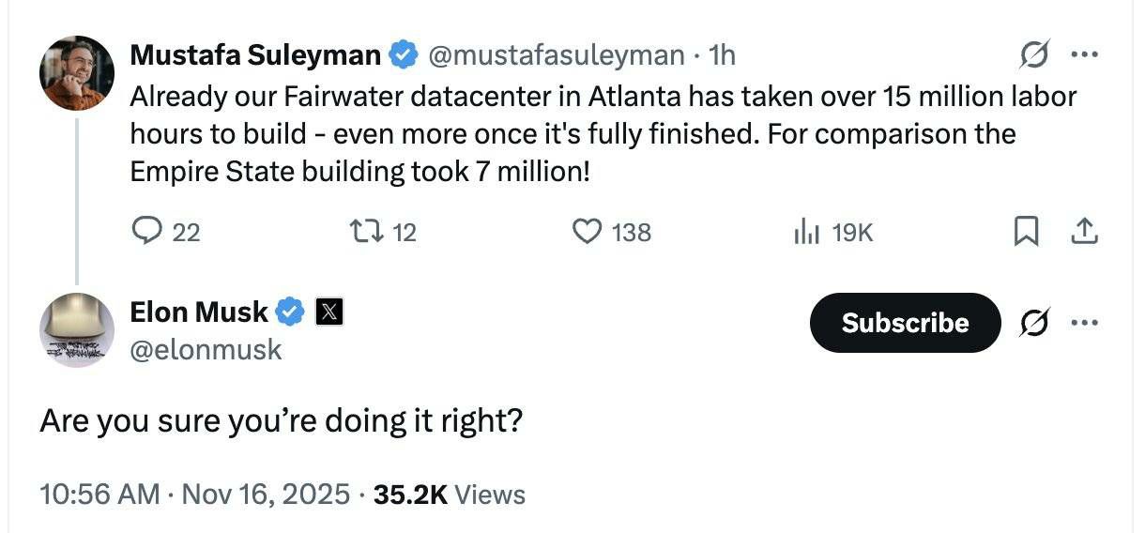
Task: Open Mustafa Suleyman's profile picture
Action: pyautogui.click(x=77, y=73)
